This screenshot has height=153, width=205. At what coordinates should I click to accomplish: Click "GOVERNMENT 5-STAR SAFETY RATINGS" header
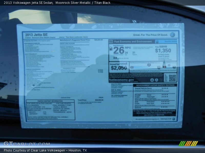click(155, 85)
